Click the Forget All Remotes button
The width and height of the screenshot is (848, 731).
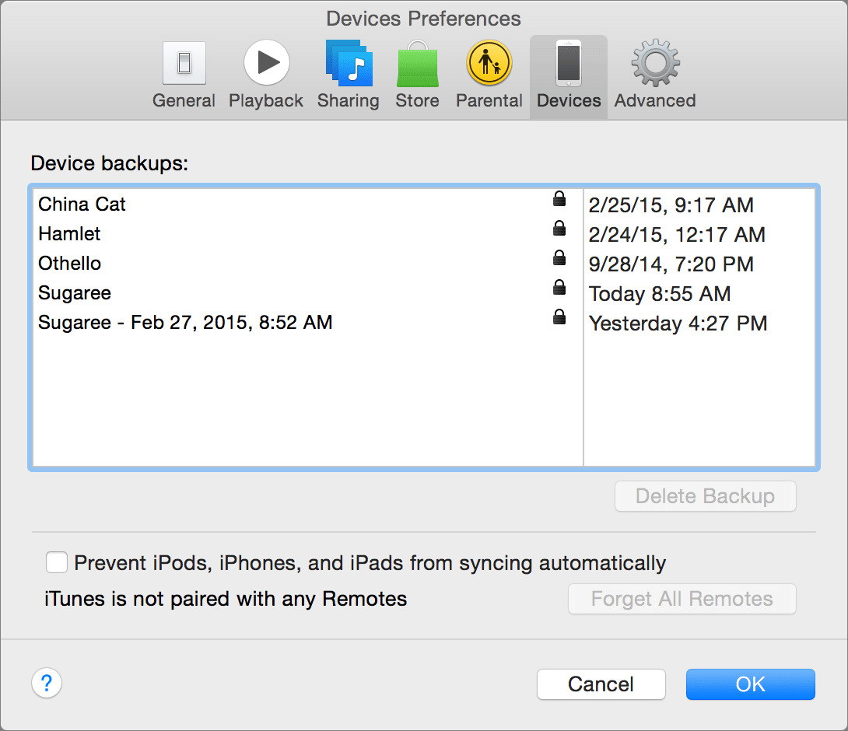tap(682, 599)
